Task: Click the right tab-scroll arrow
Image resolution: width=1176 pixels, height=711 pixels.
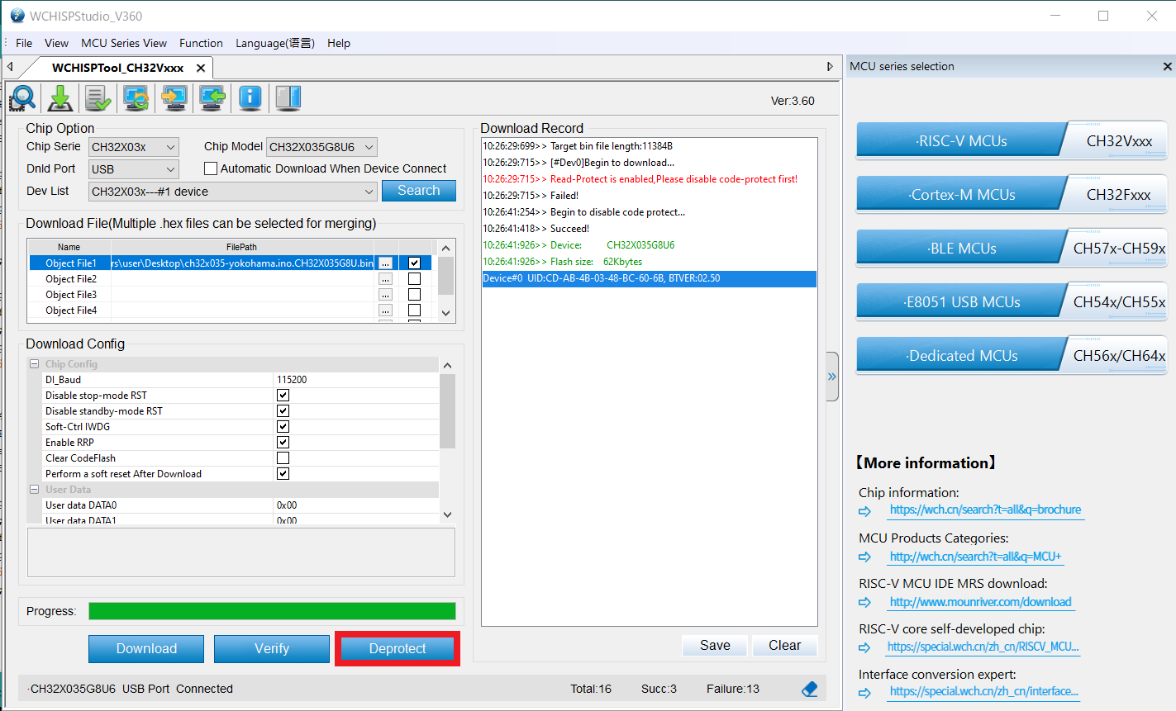Action: click(831, 66)
